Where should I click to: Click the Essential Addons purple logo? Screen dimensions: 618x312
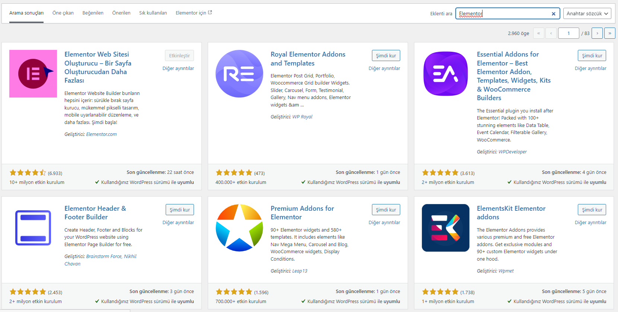click(x=446, y=74)
